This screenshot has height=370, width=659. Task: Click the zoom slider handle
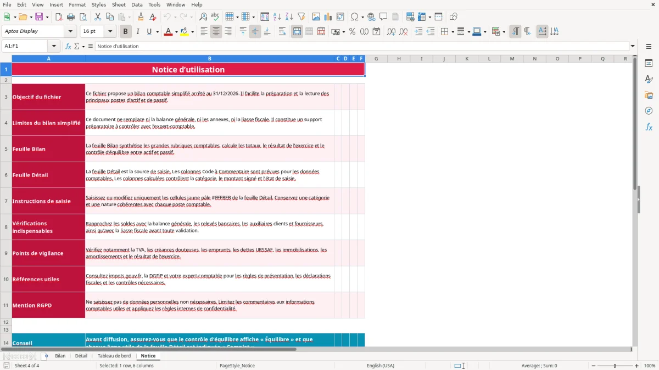[x=615, y=366]
